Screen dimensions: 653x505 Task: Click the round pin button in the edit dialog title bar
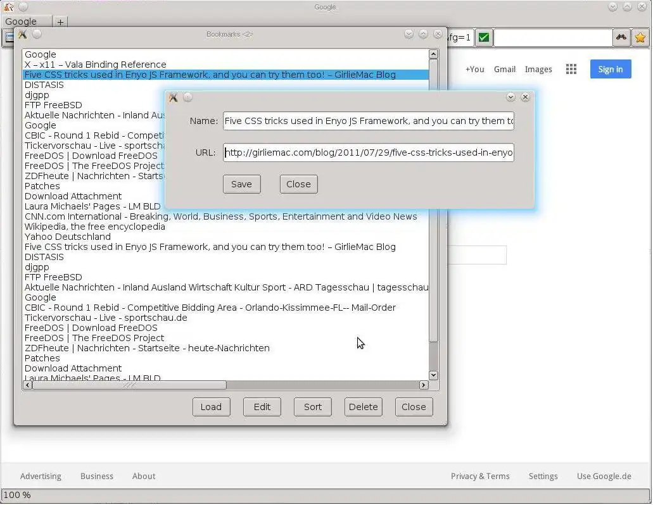[188, 97]
